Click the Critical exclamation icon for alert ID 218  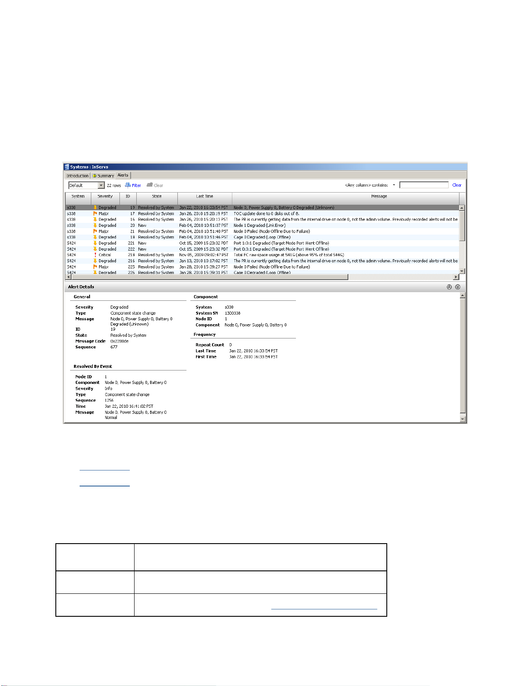(x=95, y=255)
